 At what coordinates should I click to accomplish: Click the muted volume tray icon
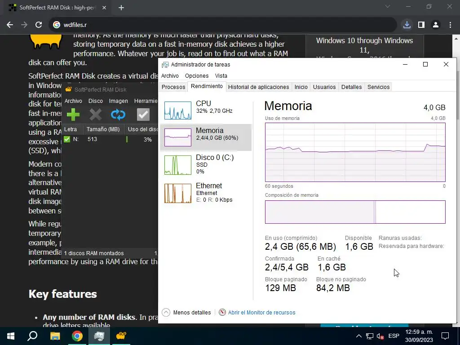[x=380, y=336]
